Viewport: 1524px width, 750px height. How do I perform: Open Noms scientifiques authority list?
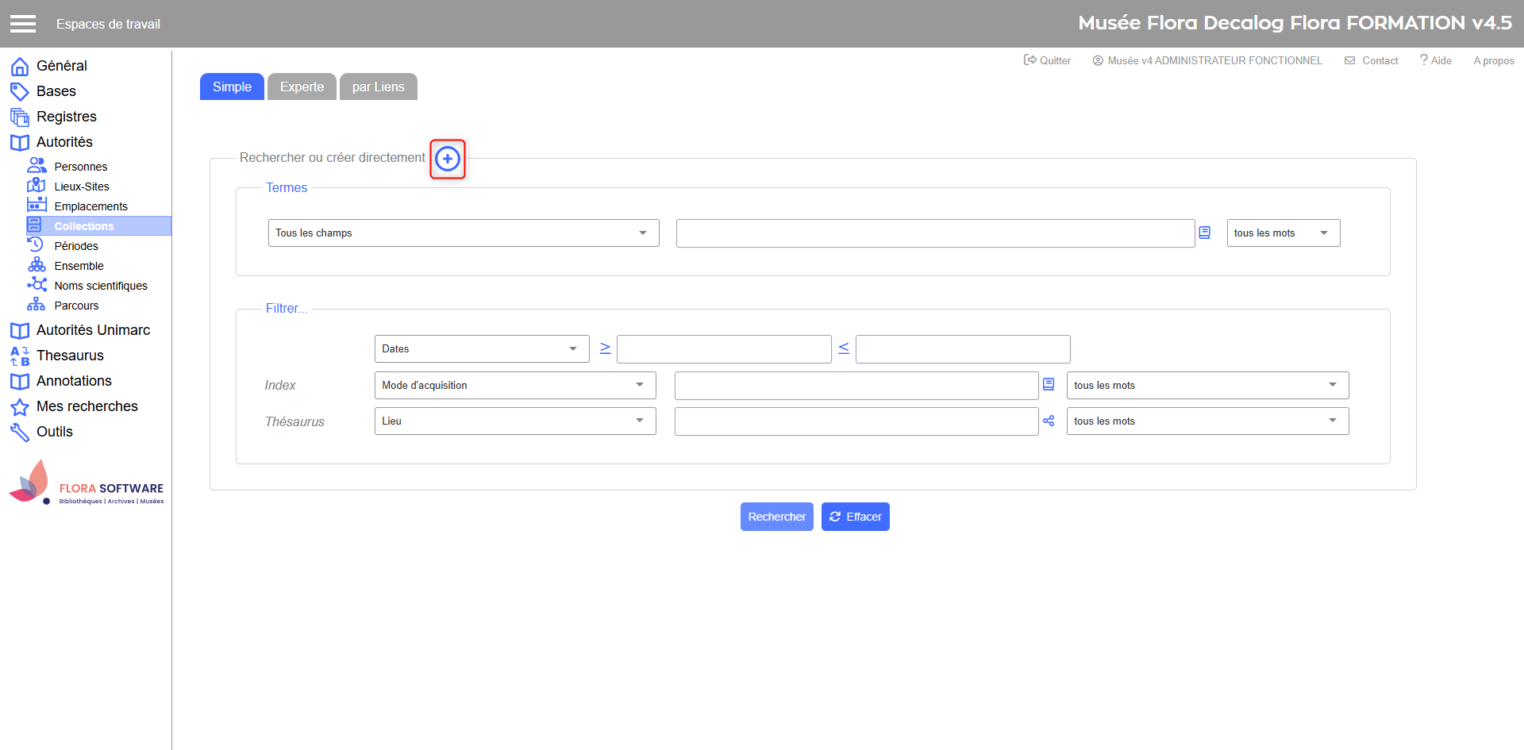point(100,286)
